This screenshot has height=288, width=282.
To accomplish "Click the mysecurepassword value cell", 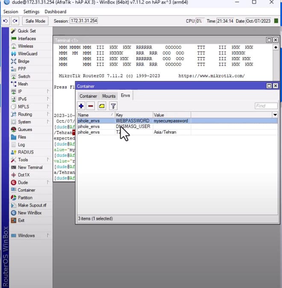I will [x=172, y=121].
